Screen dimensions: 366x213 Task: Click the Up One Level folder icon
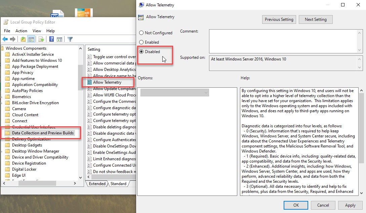pos(23,39)
